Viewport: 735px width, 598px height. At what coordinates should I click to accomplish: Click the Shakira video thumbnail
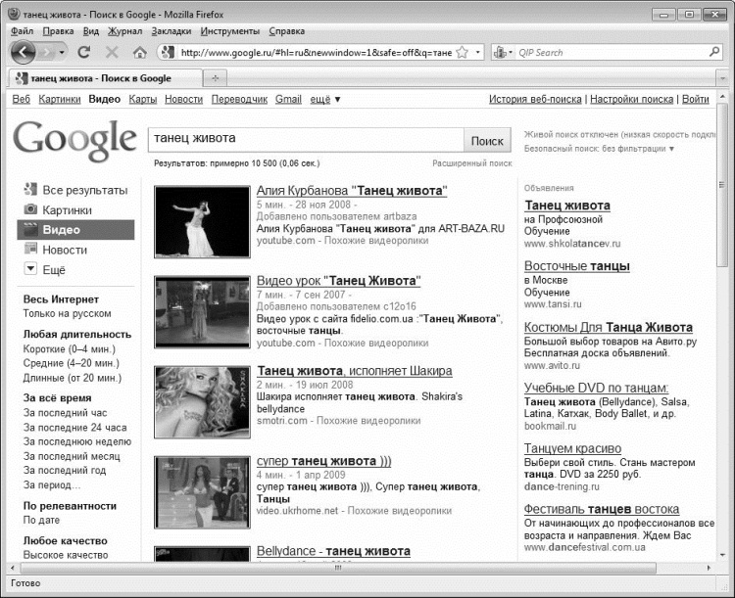pos(202,402)
